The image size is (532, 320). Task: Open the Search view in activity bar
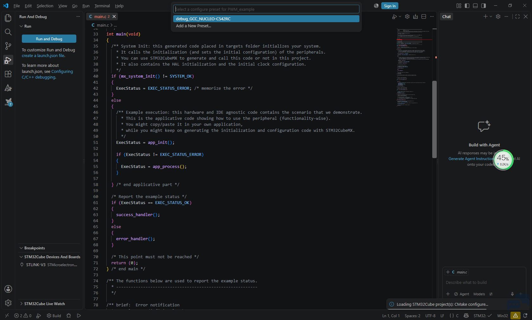point(8,32)
